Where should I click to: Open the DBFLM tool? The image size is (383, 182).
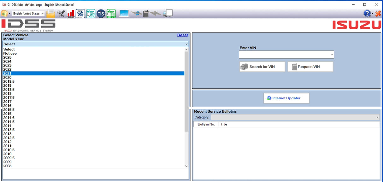tap(111, 13)
